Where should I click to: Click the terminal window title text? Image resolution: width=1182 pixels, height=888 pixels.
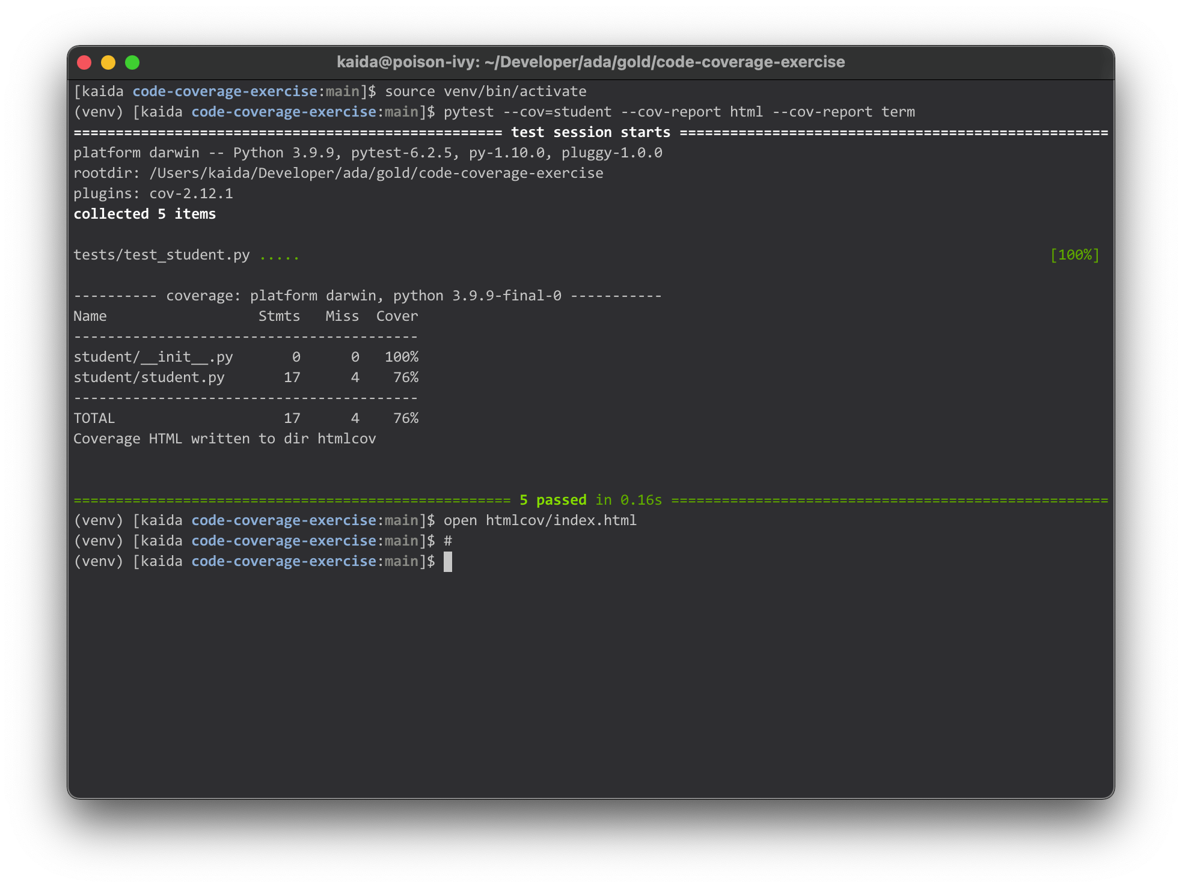click(590, 62)
